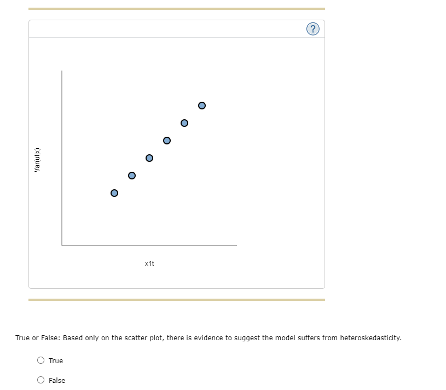Image resolution: width=446 pixels, height=390 pixels.
Task: Click the False label text
Action: pyautogui.click(x=56, y=380)
